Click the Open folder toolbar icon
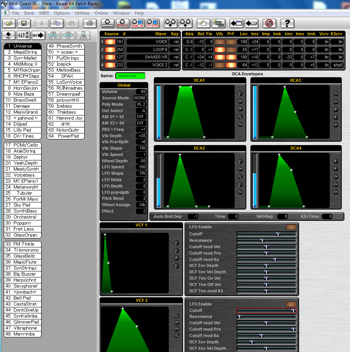The height and width of the screenshot is (352, 350). click(x=9, y=23)
